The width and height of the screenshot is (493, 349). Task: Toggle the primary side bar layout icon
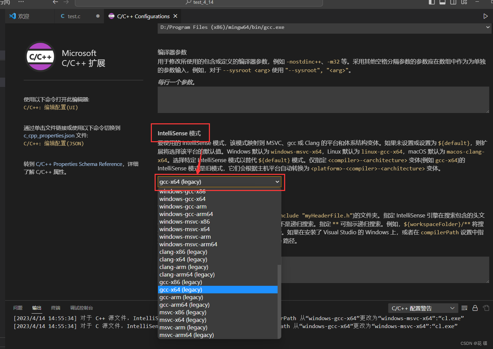point(432,2)
